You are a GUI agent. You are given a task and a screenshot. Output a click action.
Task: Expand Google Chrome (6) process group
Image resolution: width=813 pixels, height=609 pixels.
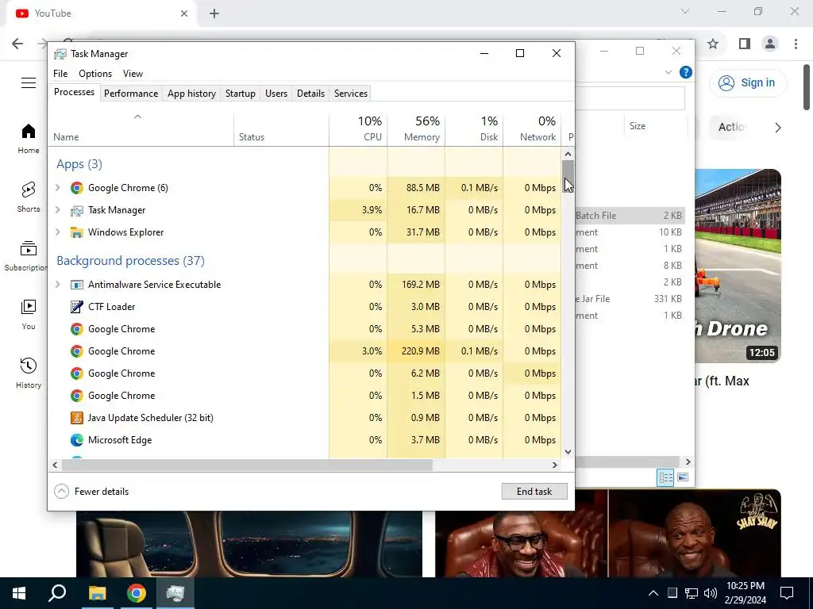pos(58,188)
